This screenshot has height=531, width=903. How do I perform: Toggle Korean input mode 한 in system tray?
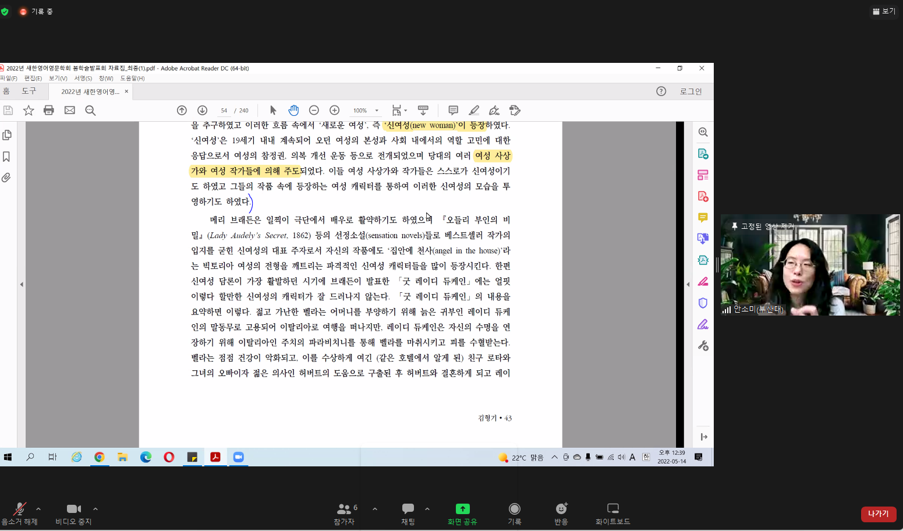(x=646, y=457)
